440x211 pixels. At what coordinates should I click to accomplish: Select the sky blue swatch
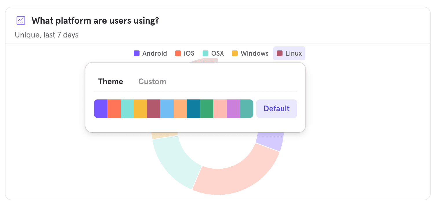pyautogui.click(x=167, y=109)
